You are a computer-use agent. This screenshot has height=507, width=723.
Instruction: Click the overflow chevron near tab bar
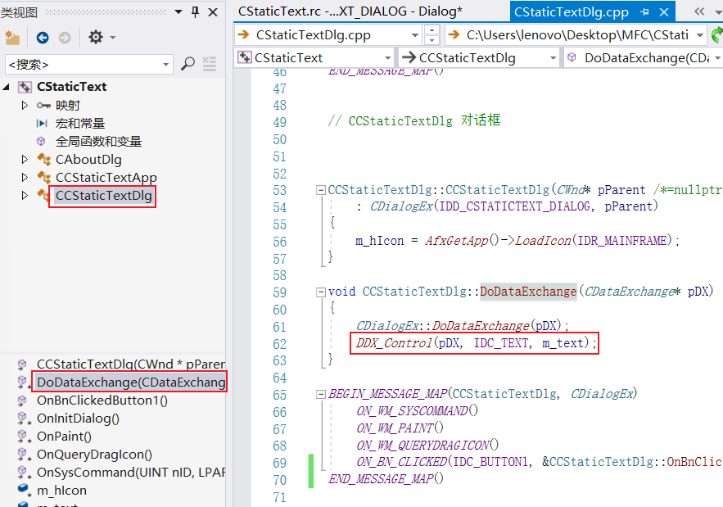(x=697, y=11)
